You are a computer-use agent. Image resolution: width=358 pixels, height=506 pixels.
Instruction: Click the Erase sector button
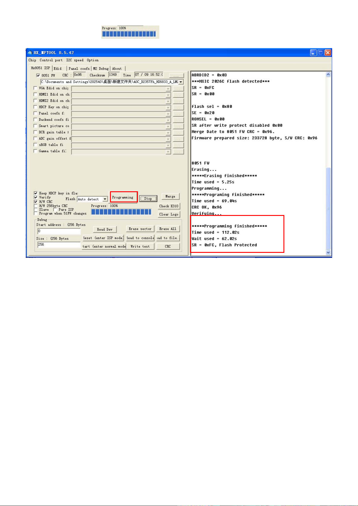point(140,229)
